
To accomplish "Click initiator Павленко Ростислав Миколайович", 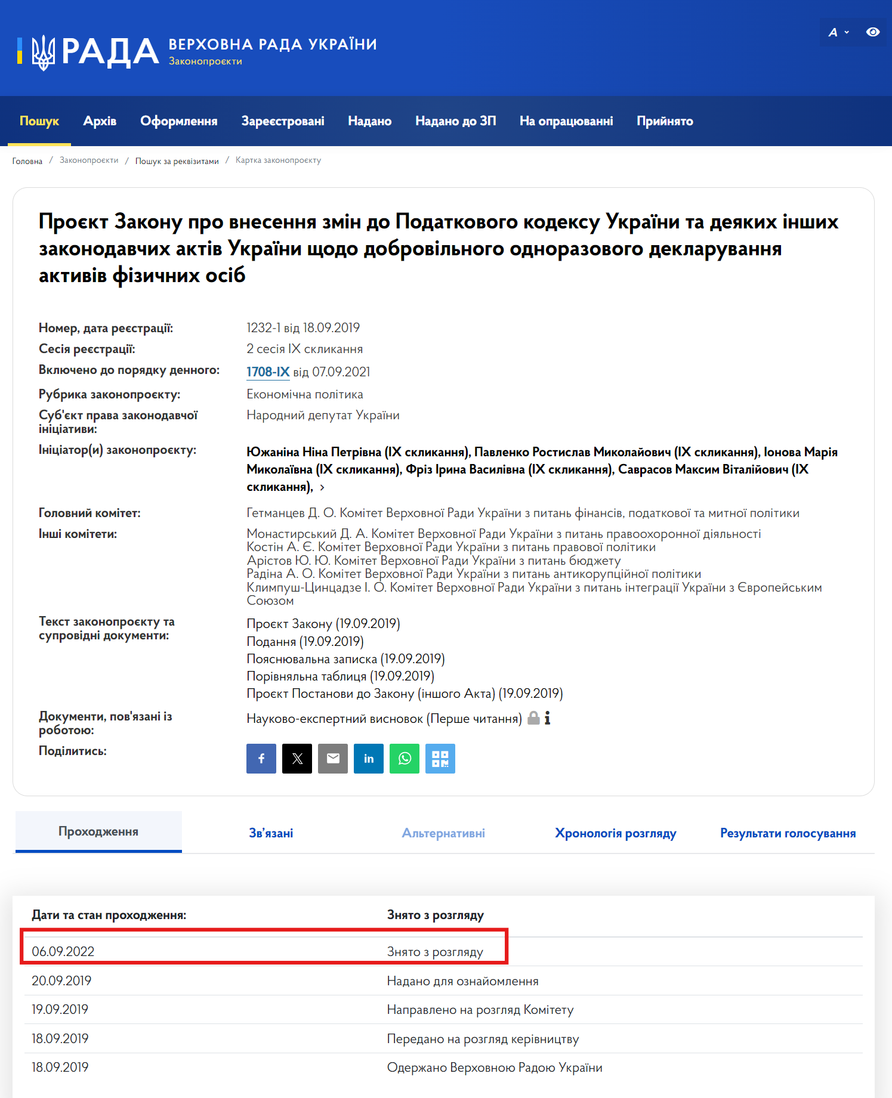I will tap(616, 452).
